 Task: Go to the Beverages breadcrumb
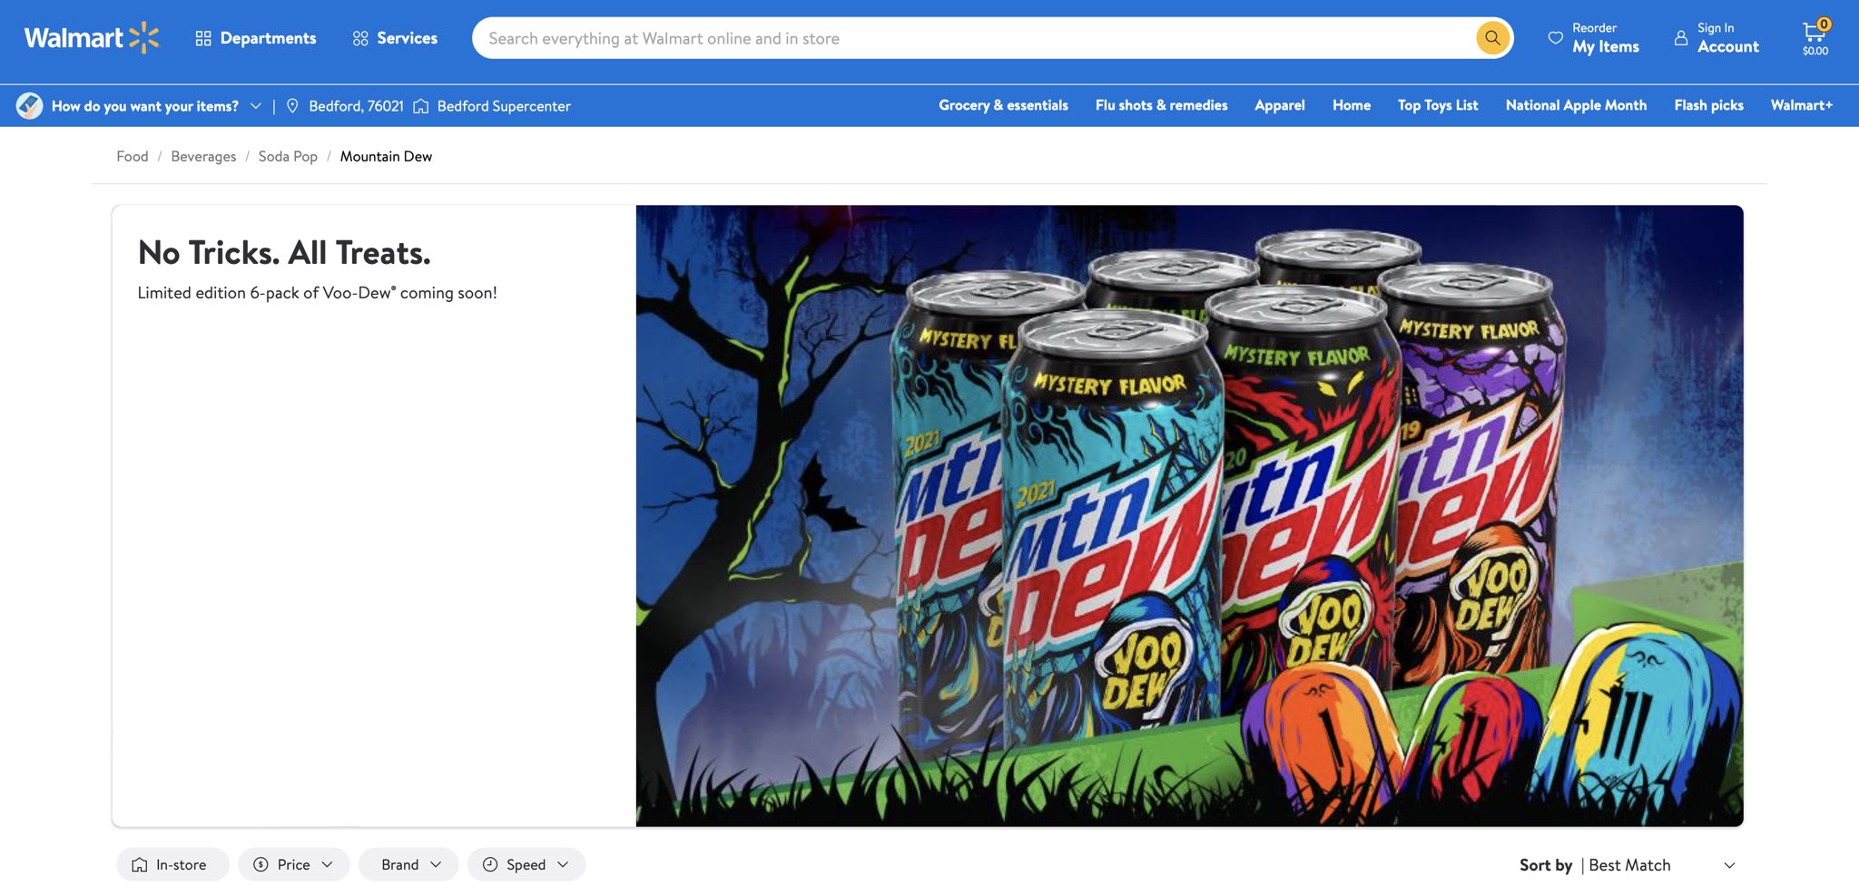203,156
